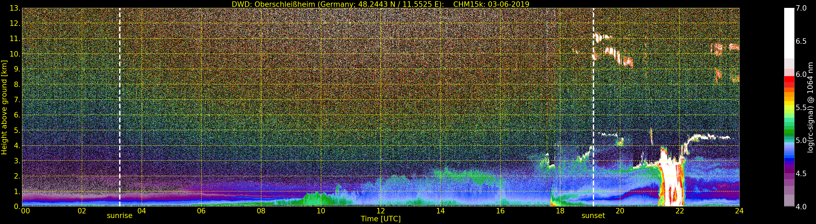Viewport: 816px width, 224px height.
Task: Click the height axis tick label 11.
Action: point(15,39)
